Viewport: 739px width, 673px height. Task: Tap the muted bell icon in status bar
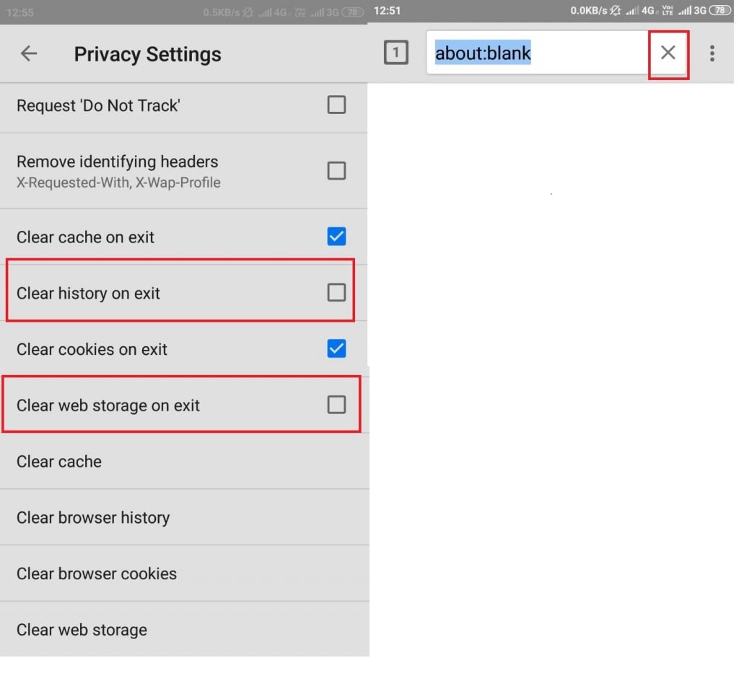(x=615, y=10)
